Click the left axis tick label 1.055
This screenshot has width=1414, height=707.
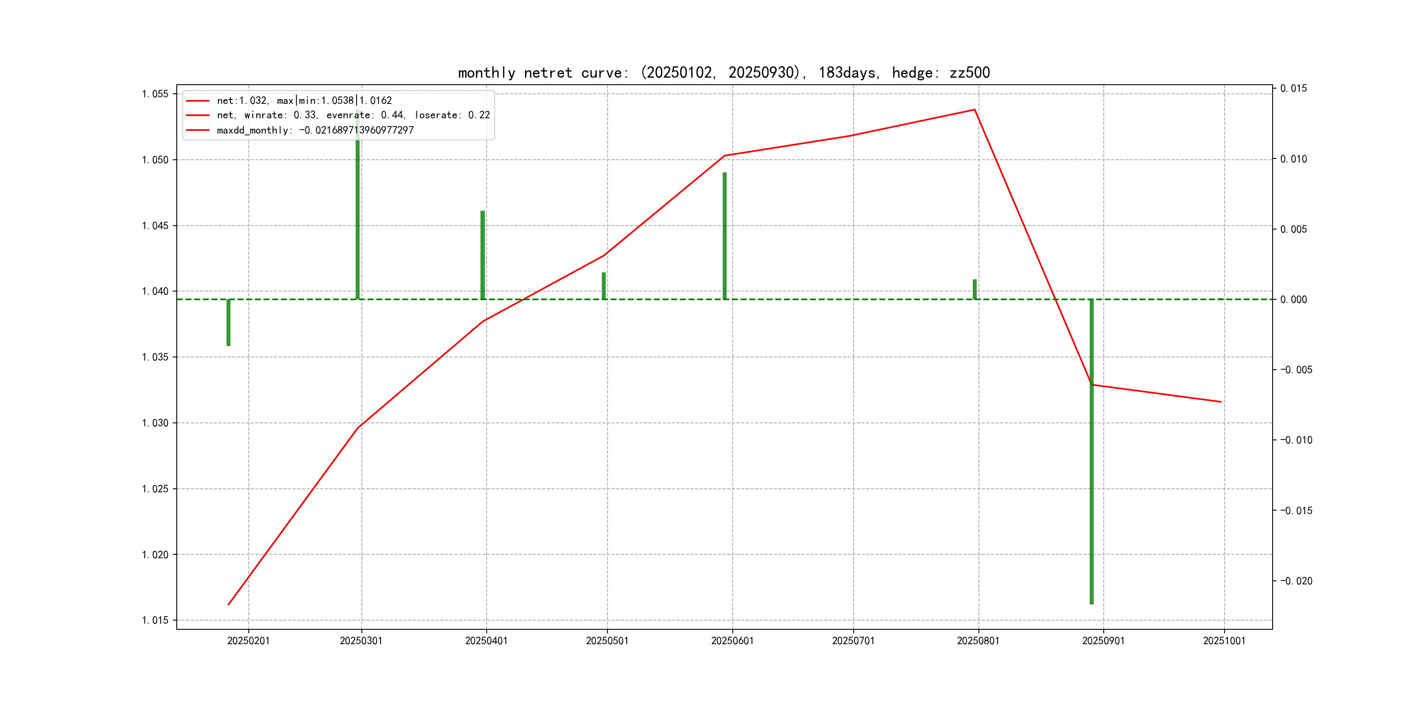click(155, 94)
